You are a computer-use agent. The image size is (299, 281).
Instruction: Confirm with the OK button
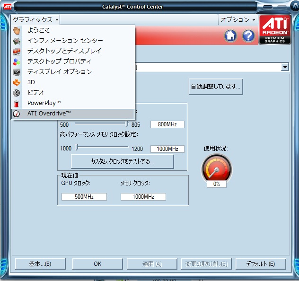click(x=97, y=264)
